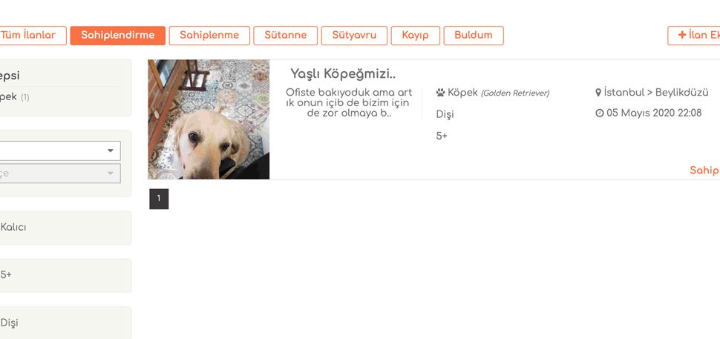This screenshot has height=339, width=720.
Task: Select the Sahiplendirme tab
Action: coord(117,36)
